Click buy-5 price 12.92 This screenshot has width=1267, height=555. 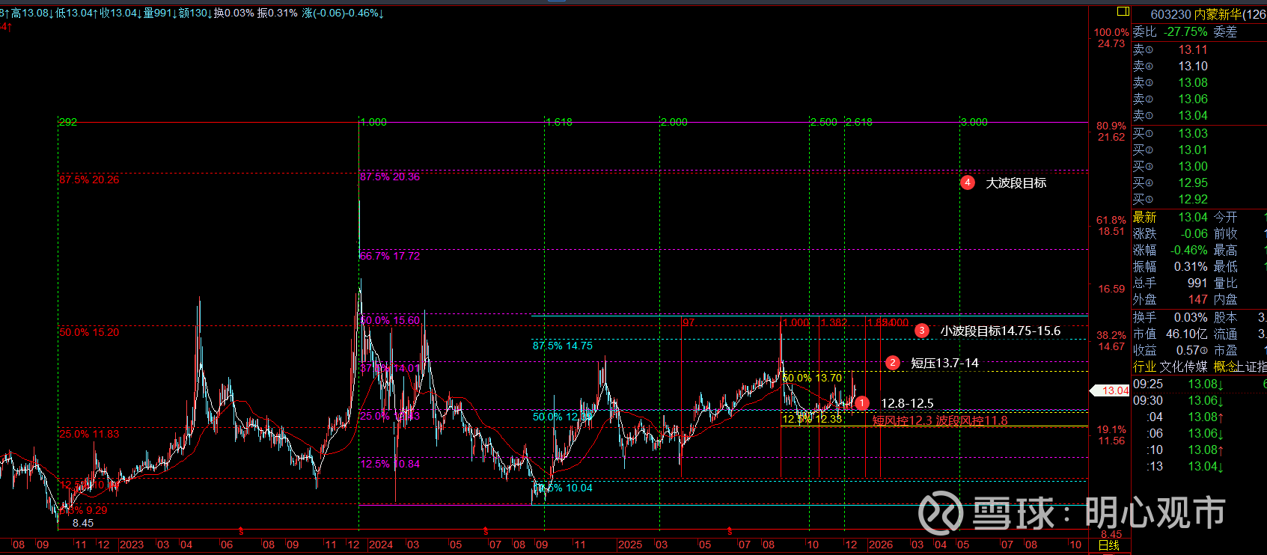click(x=1193, y=199)
